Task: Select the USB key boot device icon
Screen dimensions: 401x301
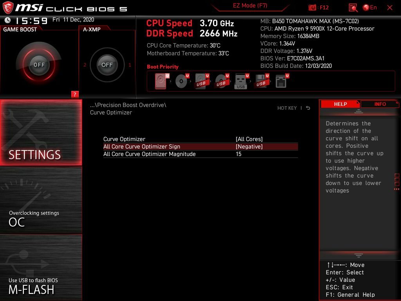Action: [x=241, y=81]
